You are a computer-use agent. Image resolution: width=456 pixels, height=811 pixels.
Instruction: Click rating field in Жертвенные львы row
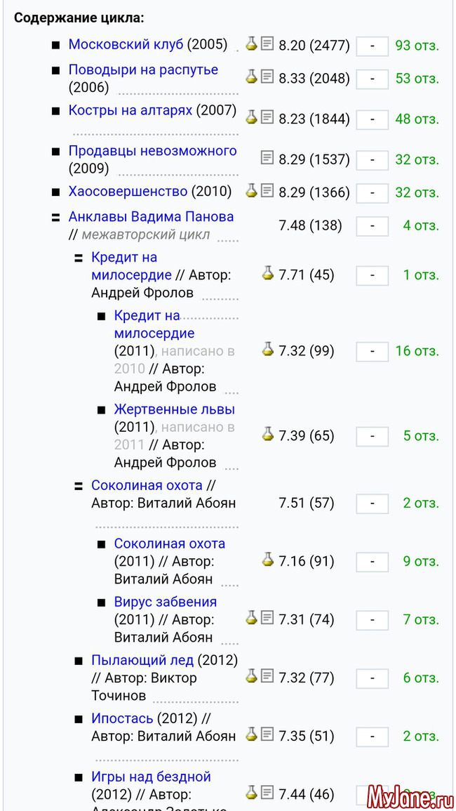372,437
